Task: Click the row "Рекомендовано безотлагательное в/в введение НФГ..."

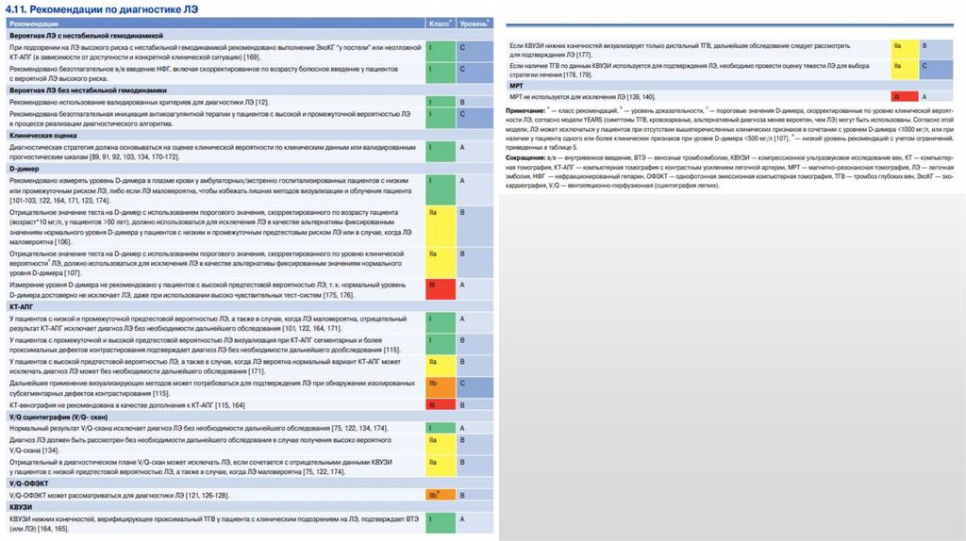Action: pyautogui.click(x=249, y=74)
